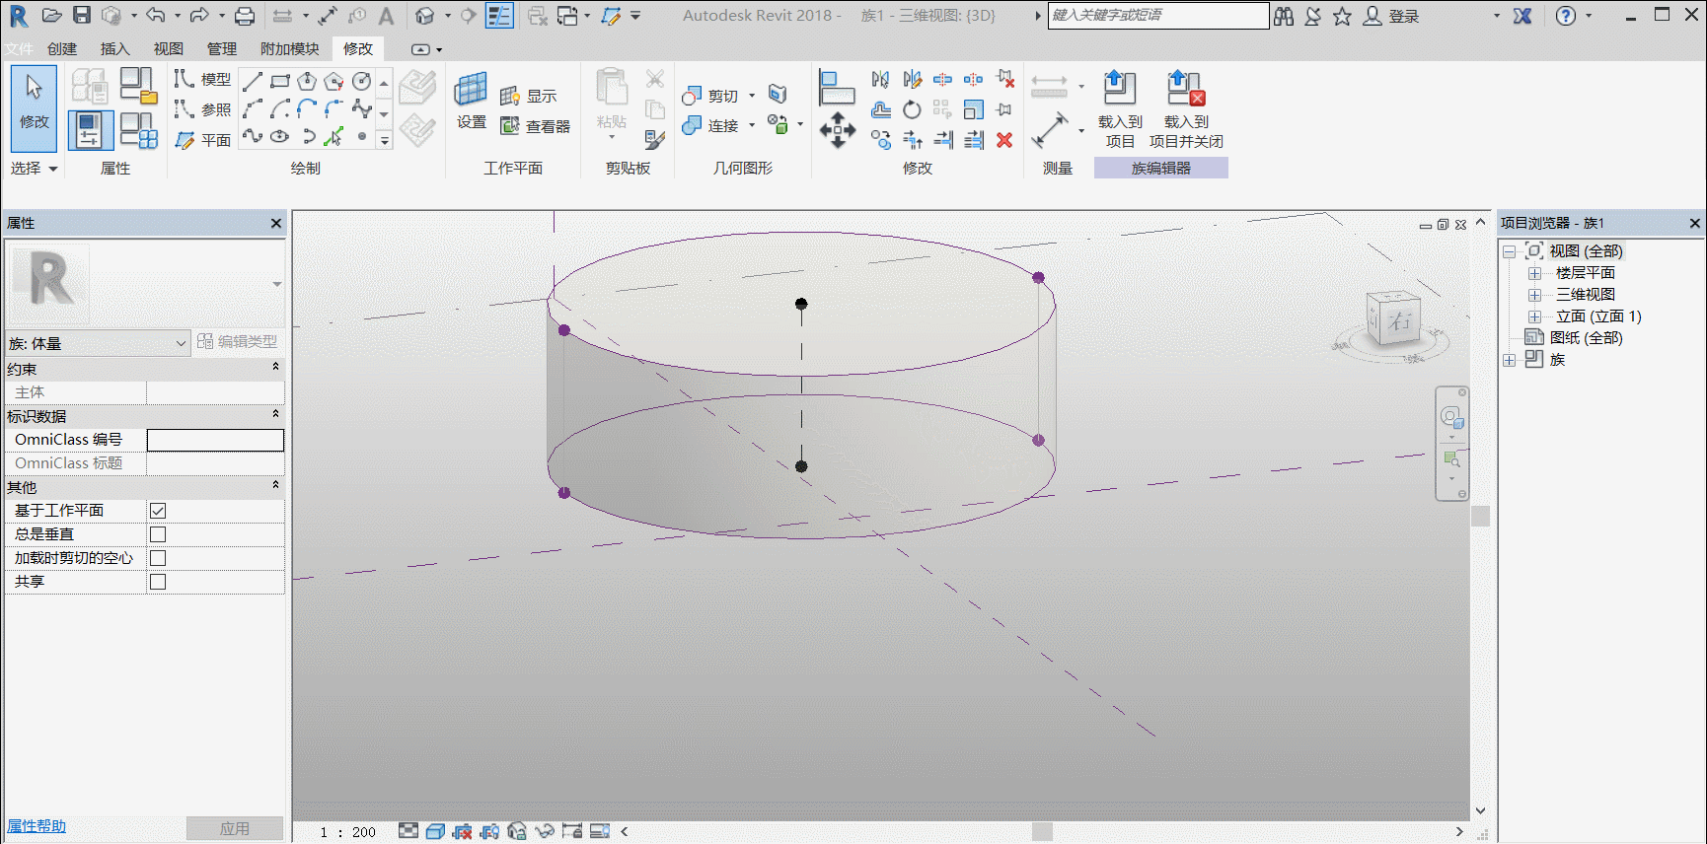Click the Measure tool icon
1707x844 pixels.
point(1049,129)
